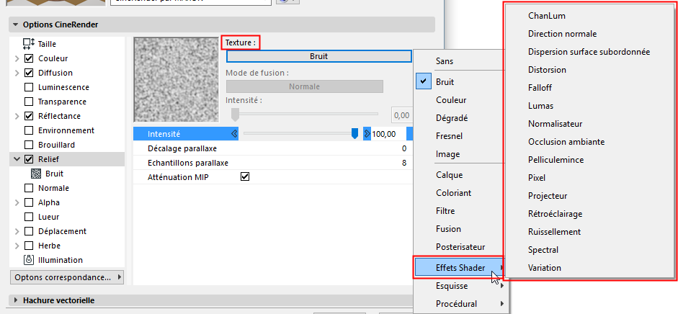Enable the Environnement checkbox
Screen dimensions: 678x314
click(29, 130)
